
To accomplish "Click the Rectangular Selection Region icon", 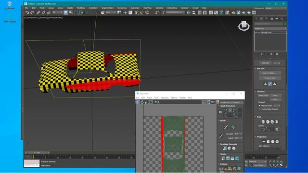I will pos(76,13).
